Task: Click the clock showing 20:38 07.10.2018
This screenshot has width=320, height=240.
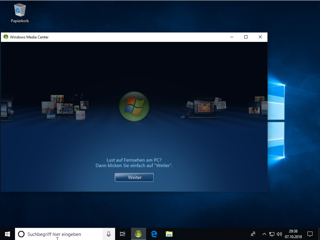Action: tap(293, 234)
